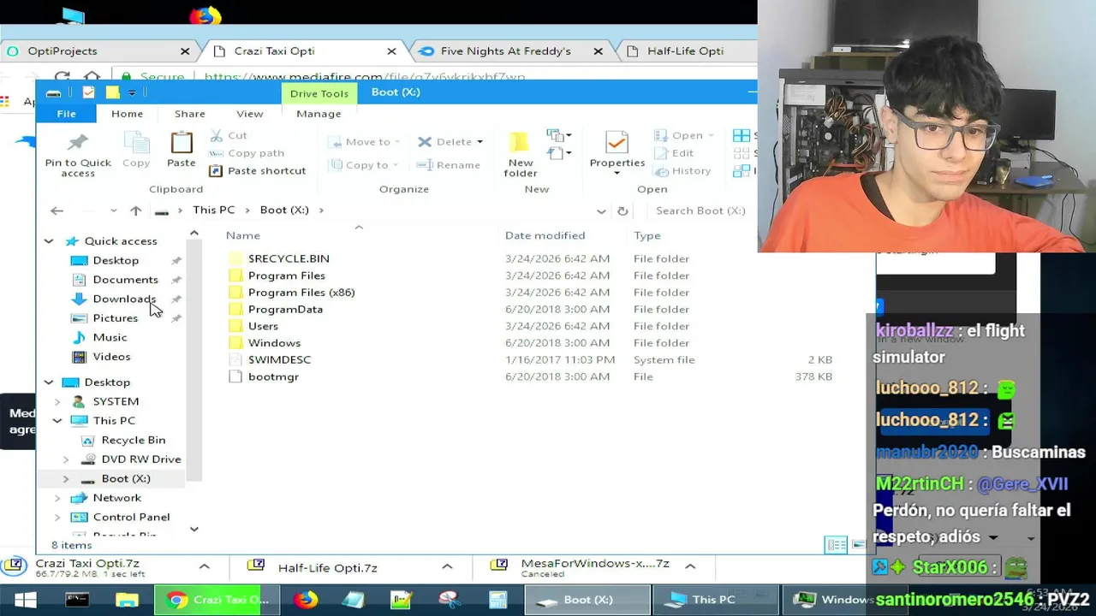Switch to the OptiProjects browser tab
1096x616 pixels.
[97, 51]
